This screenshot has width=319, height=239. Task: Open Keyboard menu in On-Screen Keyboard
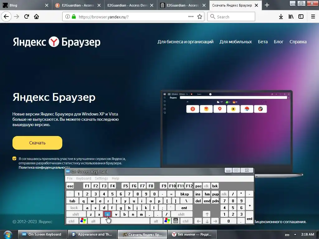click(x=83, y=178)
